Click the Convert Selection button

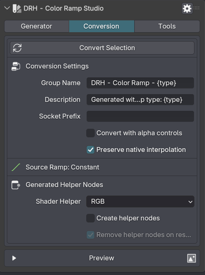tap(102, 48)
